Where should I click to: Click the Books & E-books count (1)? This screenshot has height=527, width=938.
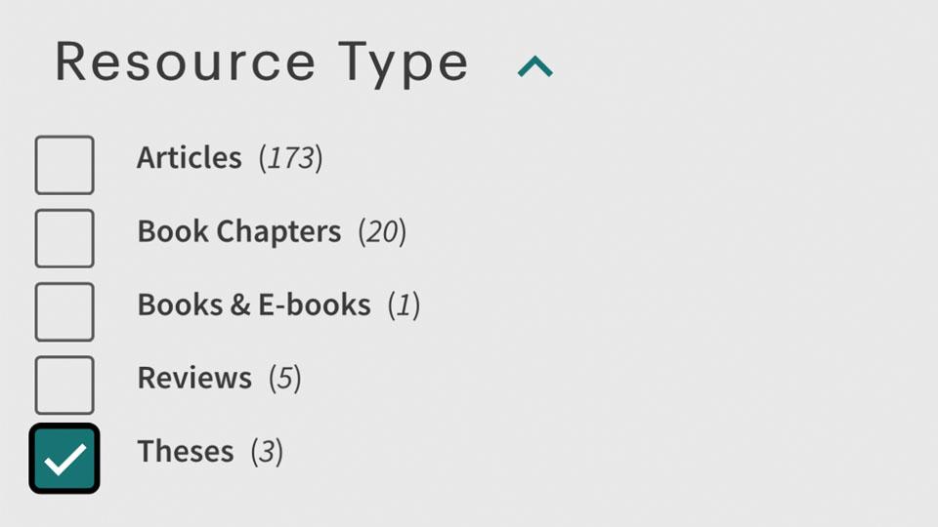point(404,304)
